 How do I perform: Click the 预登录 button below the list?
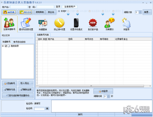tap(103, 91)
